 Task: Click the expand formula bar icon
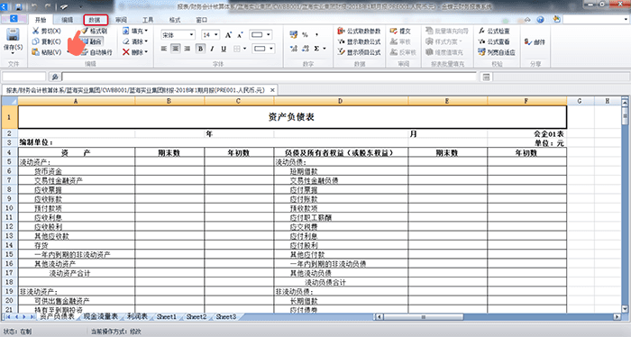486,77
